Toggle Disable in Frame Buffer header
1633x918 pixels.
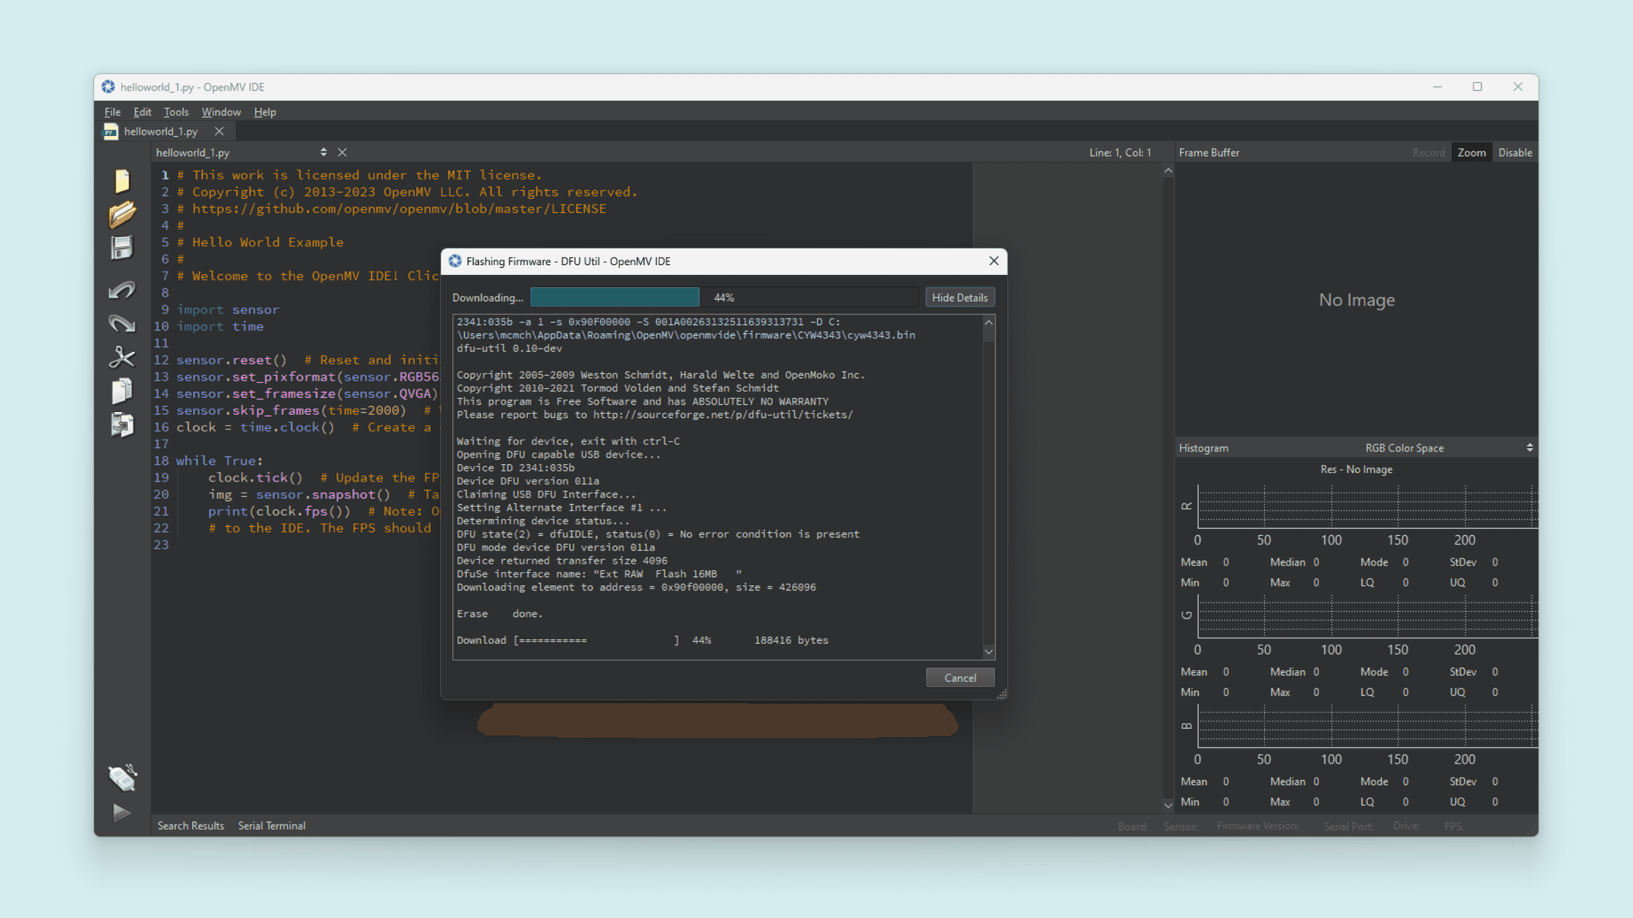(1514, 152)
